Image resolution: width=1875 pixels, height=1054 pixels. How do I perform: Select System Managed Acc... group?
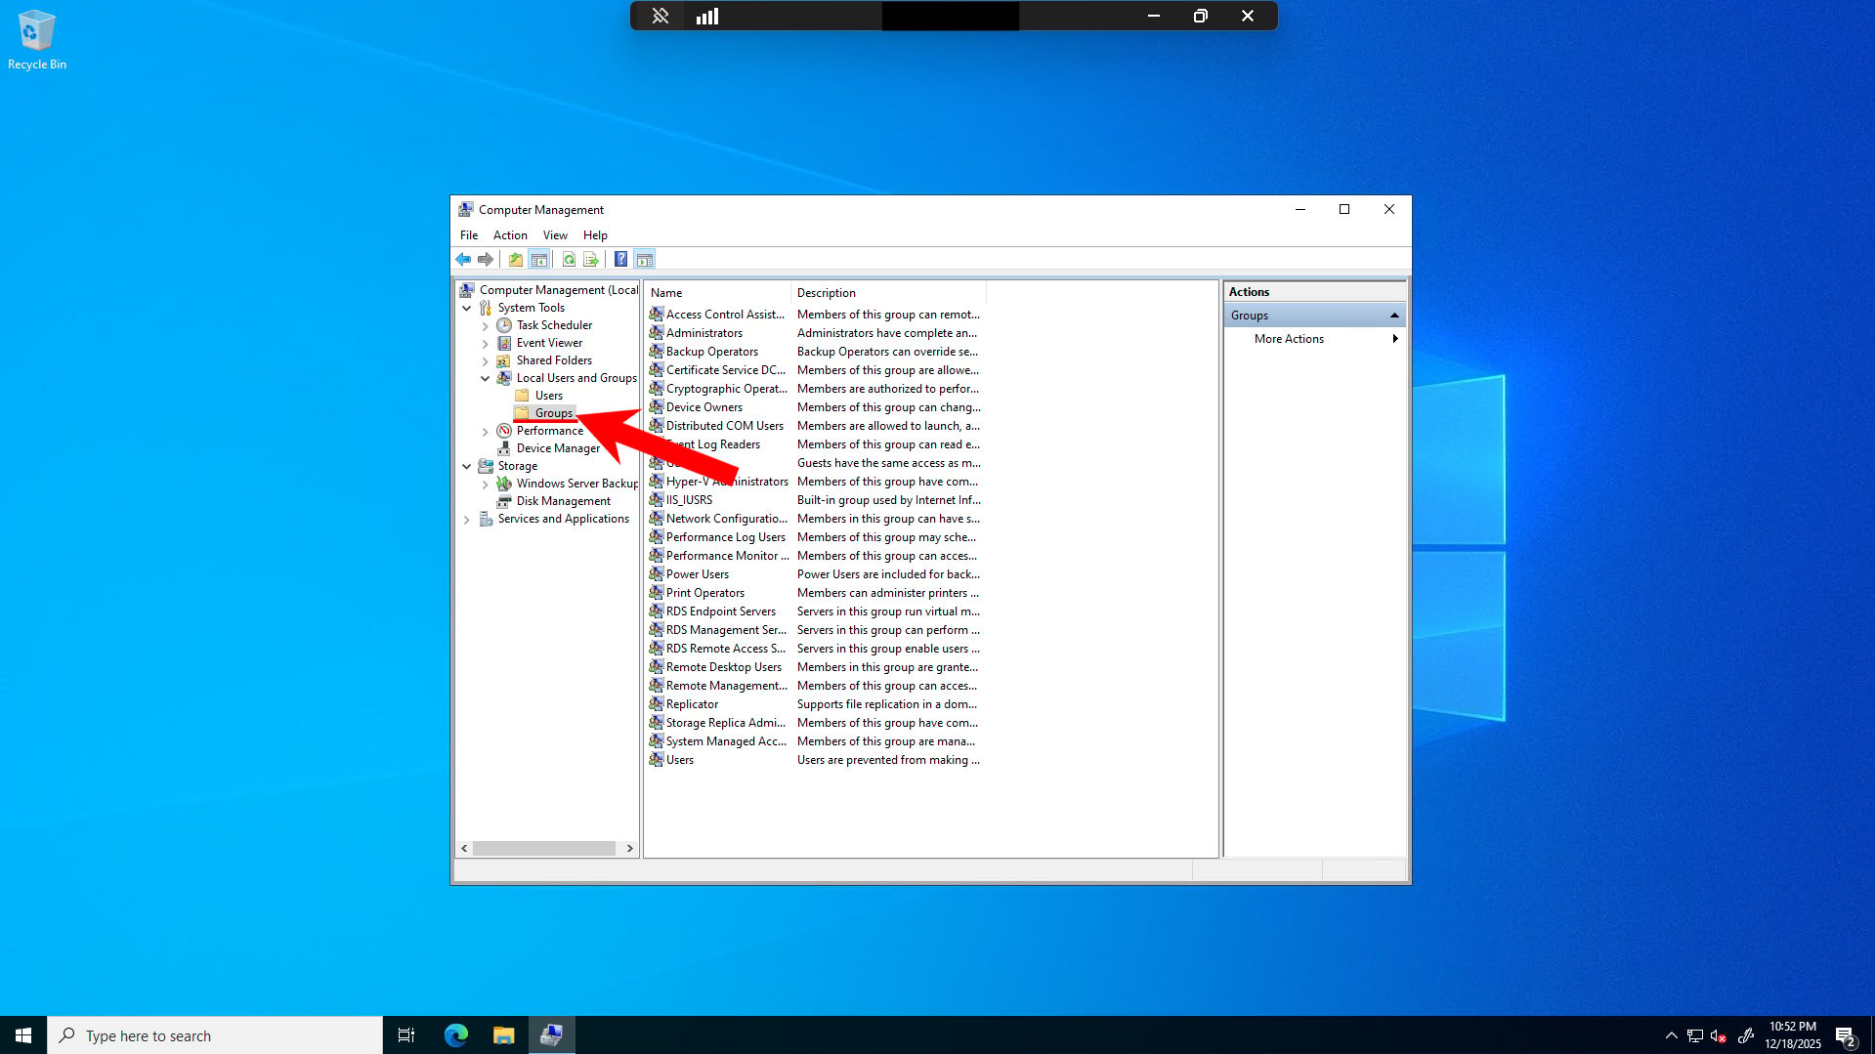(x=726, y=741)
